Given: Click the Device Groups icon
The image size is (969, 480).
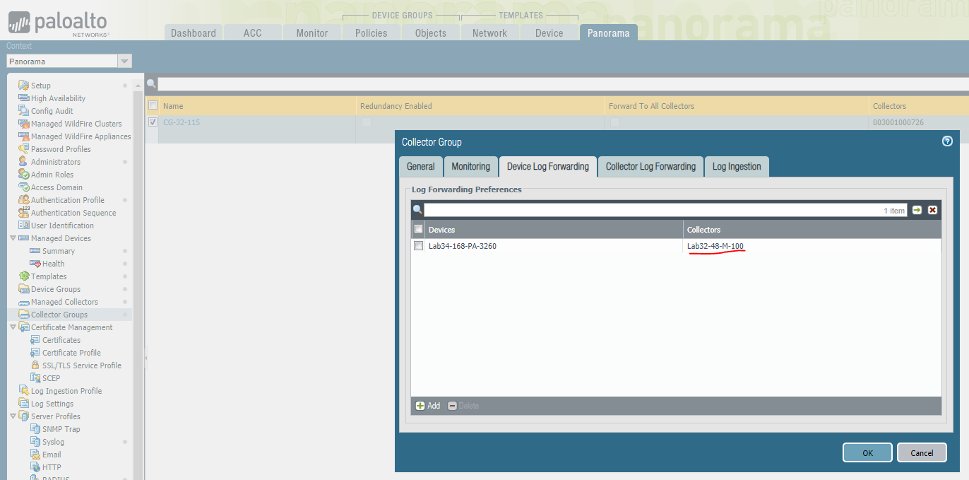Looking at the screenshot, I should point(24,289).
